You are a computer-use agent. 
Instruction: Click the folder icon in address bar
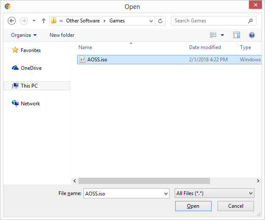click(x=53, y=21)
